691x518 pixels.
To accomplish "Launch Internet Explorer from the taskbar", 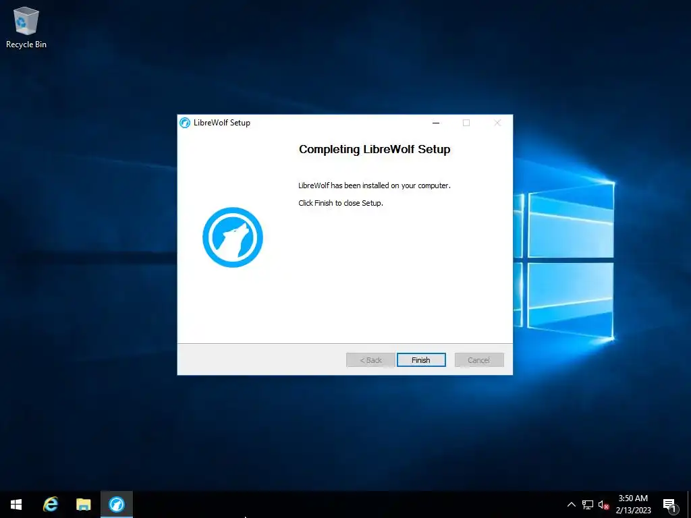I will point(51,505).
